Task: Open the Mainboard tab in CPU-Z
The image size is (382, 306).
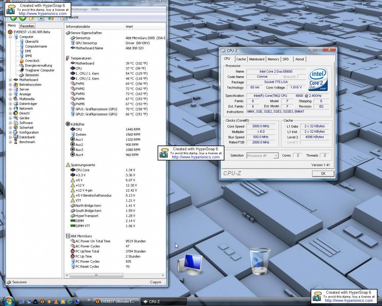Action: click(x=256, y=59)
